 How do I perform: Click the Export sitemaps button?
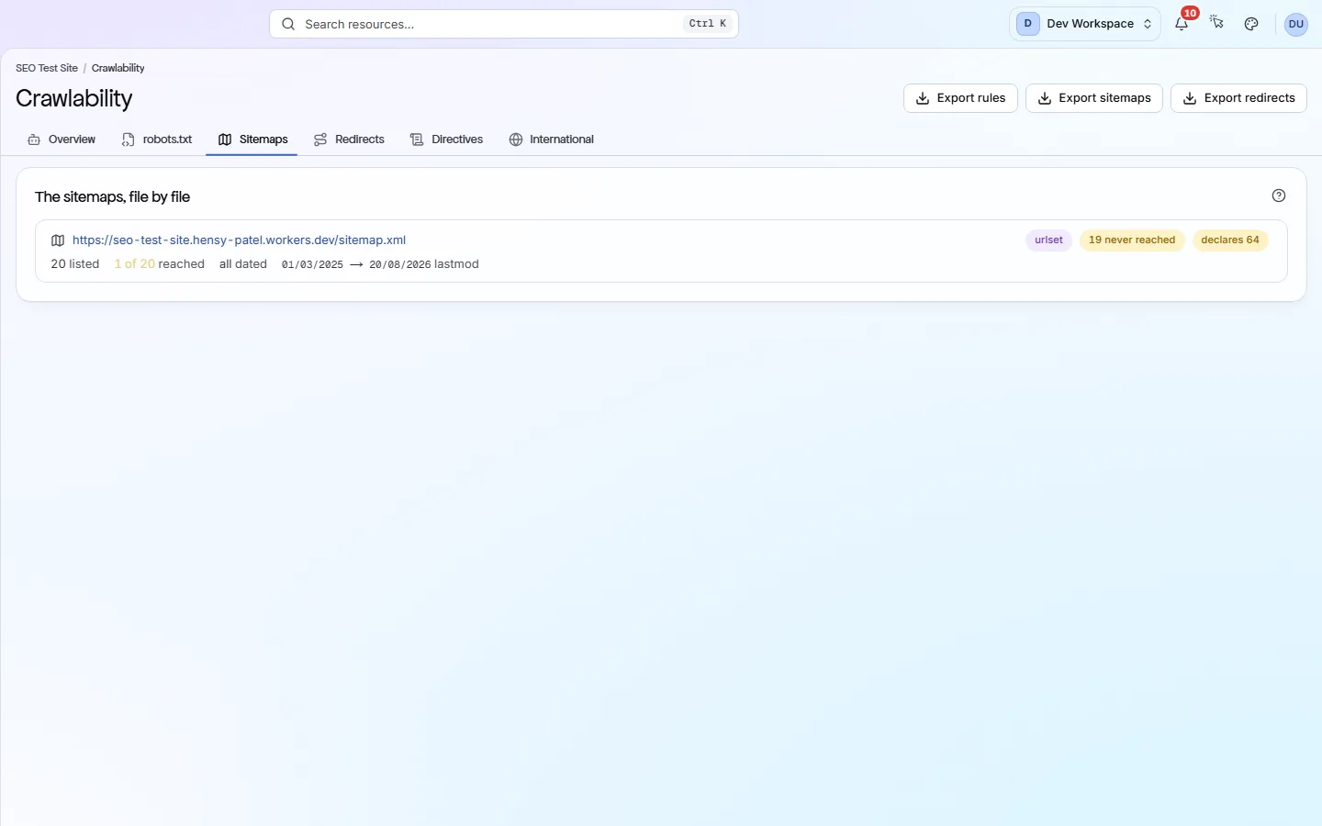click(1094, 98)
